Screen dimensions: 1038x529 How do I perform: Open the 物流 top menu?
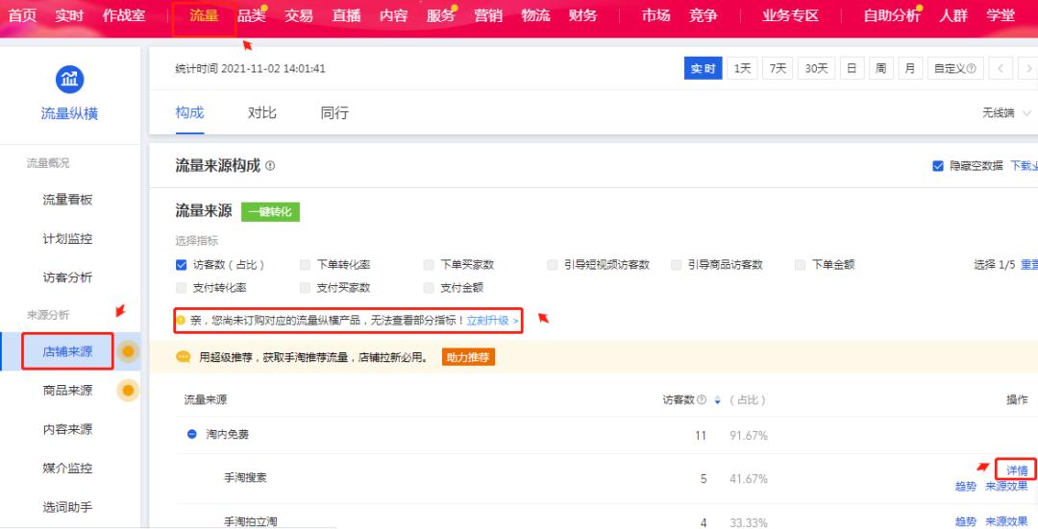pos(535,16)
